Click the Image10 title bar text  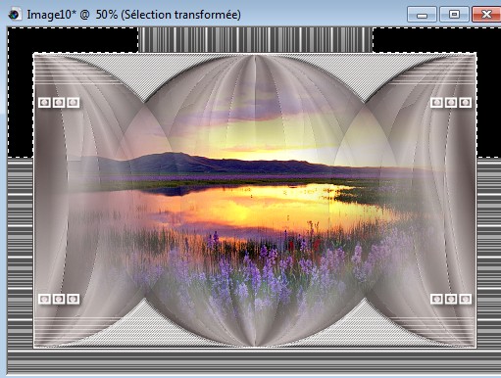pos(133,15)
